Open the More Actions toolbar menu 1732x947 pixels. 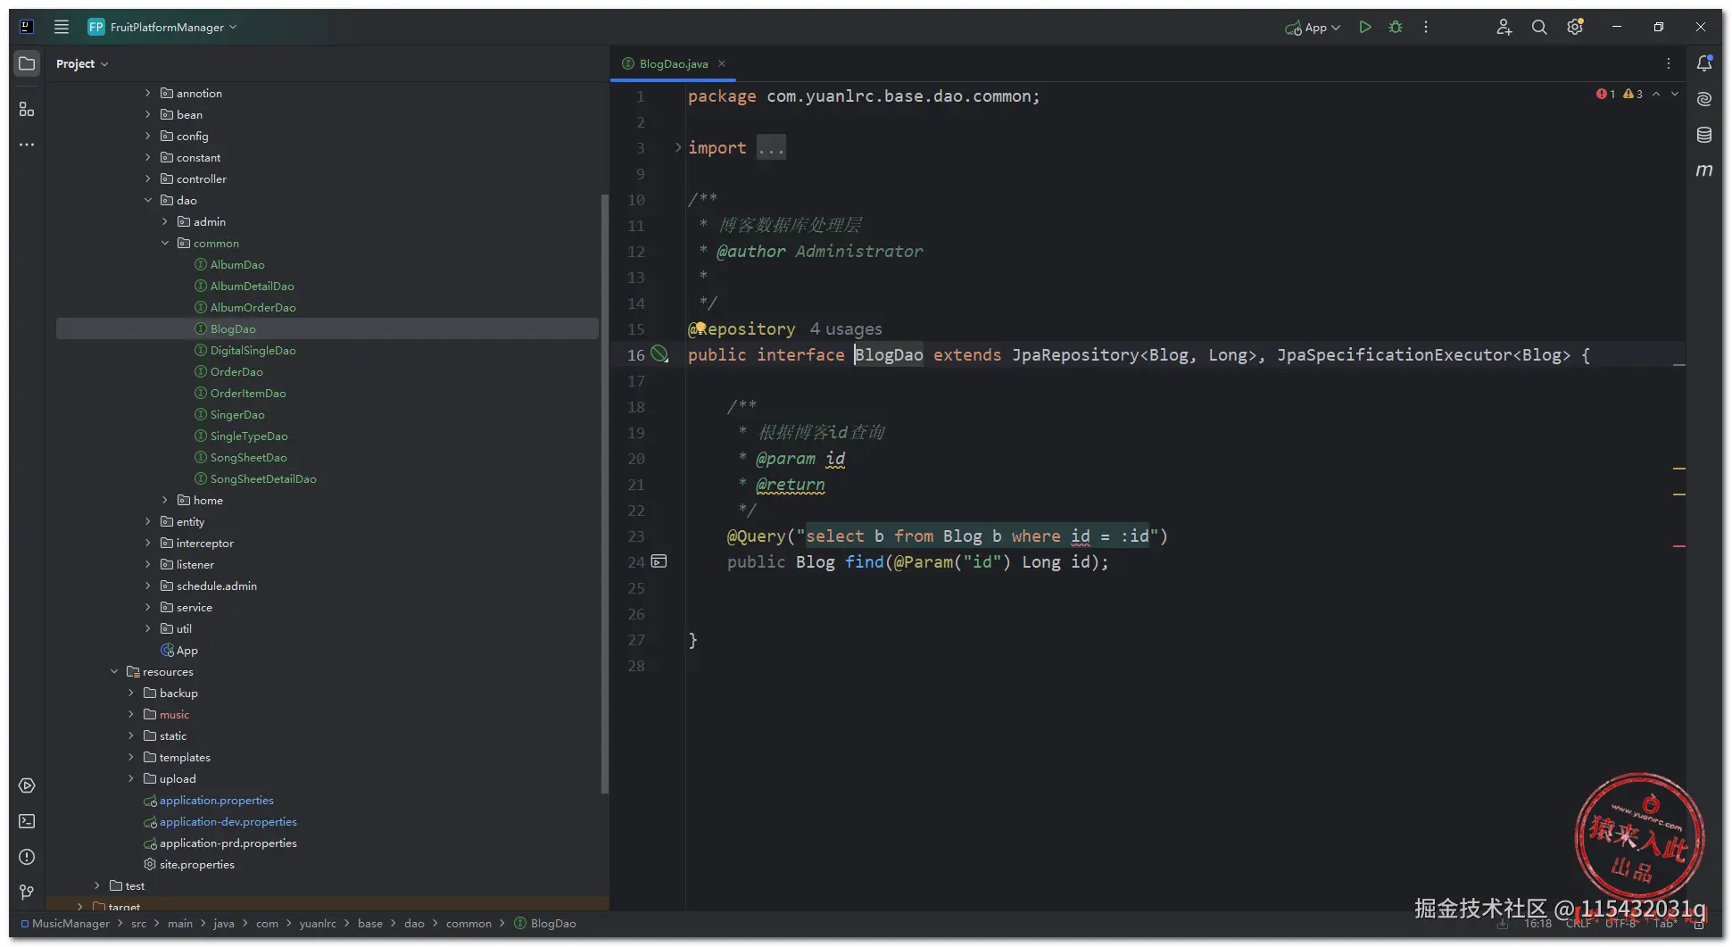[x=1426, y=27]
